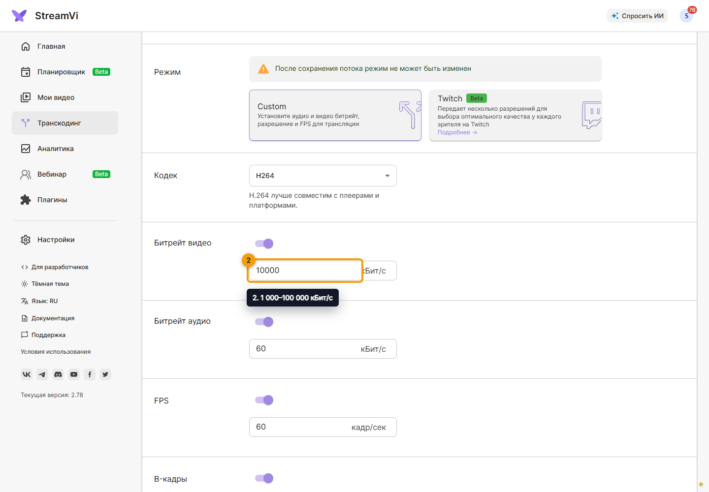Open Планировщик scheduler section

coord(65,72)
